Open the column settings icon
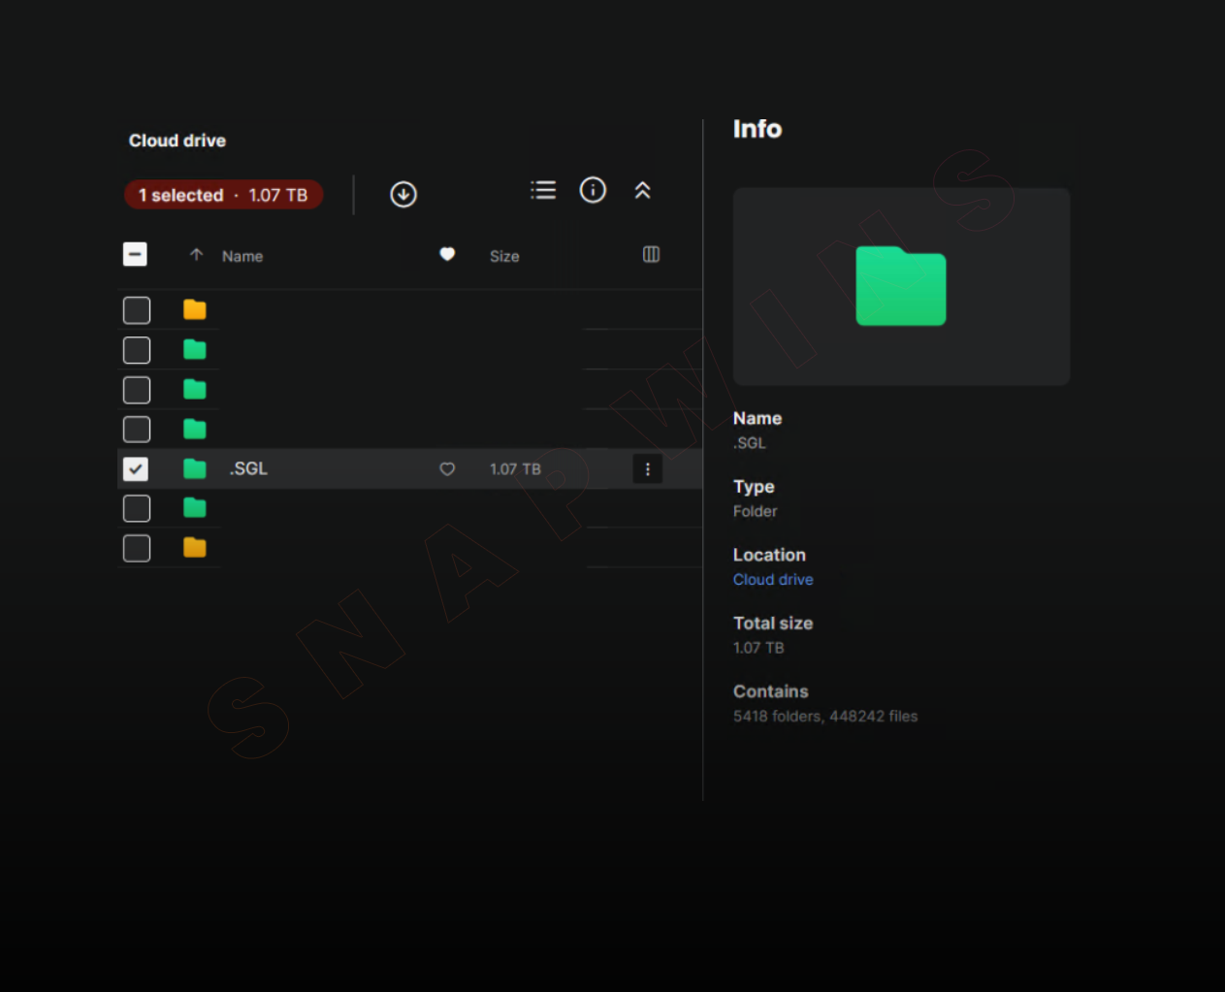The image size is (1225, 992). 651,255
